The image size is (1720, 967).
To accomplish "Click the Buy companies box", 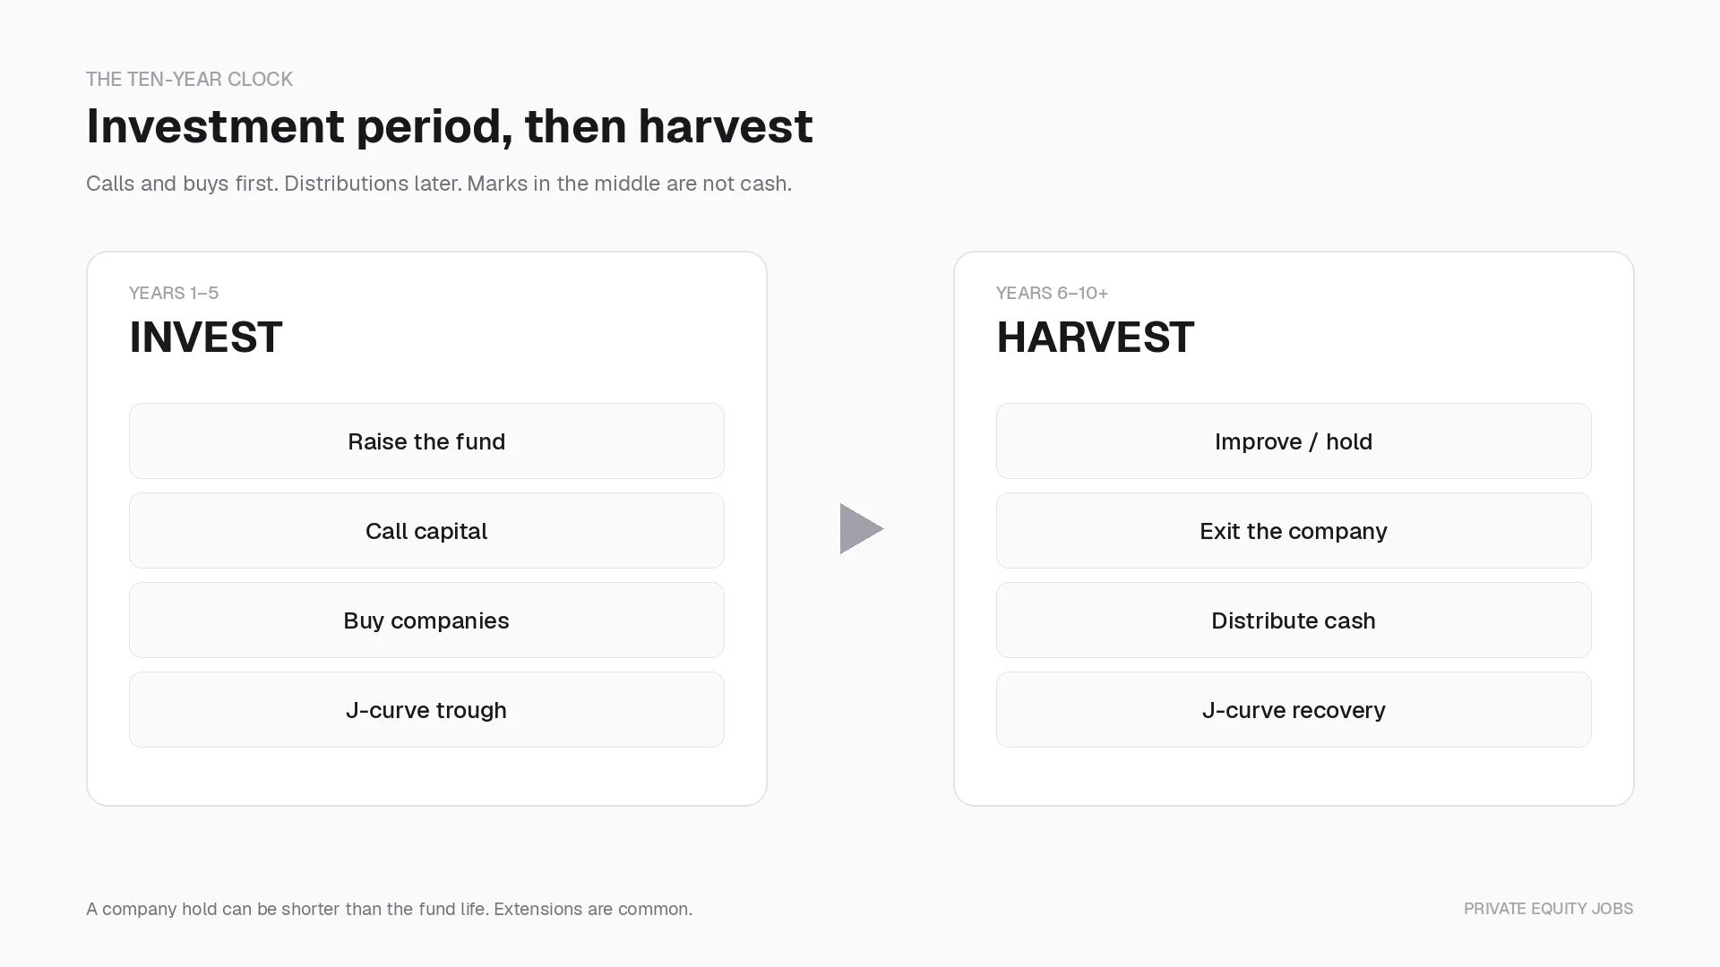I will (426, 620).
